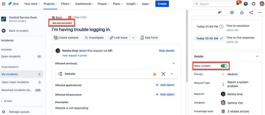Viewport: 265px width, 115px height.
Task: Click the issue title text
Action: pyautogui.click(x=81, y=30)
